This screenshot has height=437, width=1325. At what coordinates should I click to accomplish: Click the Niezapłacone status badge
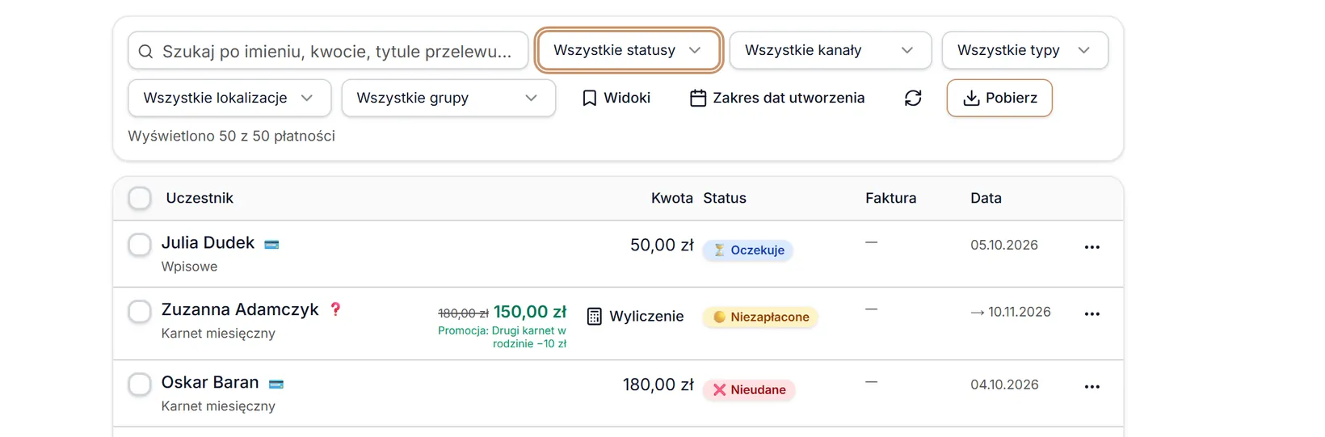pyautogui.click(x=760, y=317)
